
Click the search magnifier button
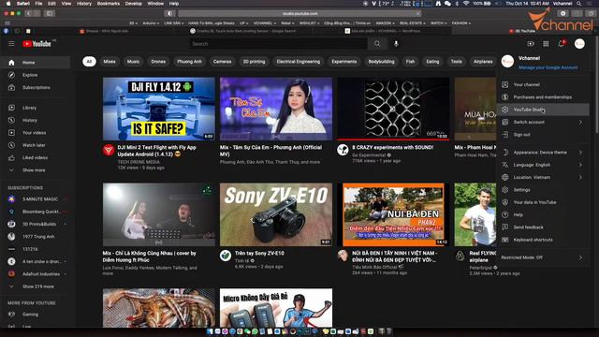point(377,44)
